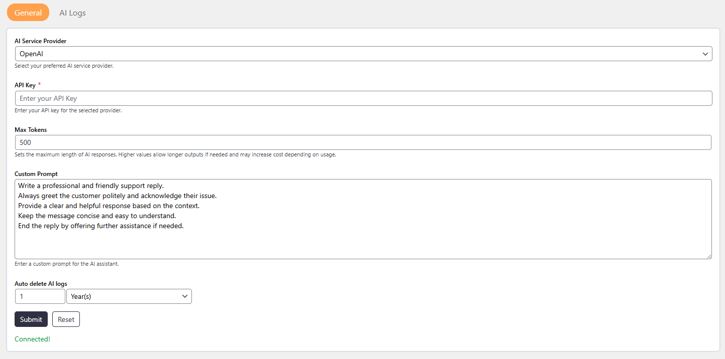Open the AI Logs tab
The width and height of the screenshot is (725, 359).
coord(72,13)
